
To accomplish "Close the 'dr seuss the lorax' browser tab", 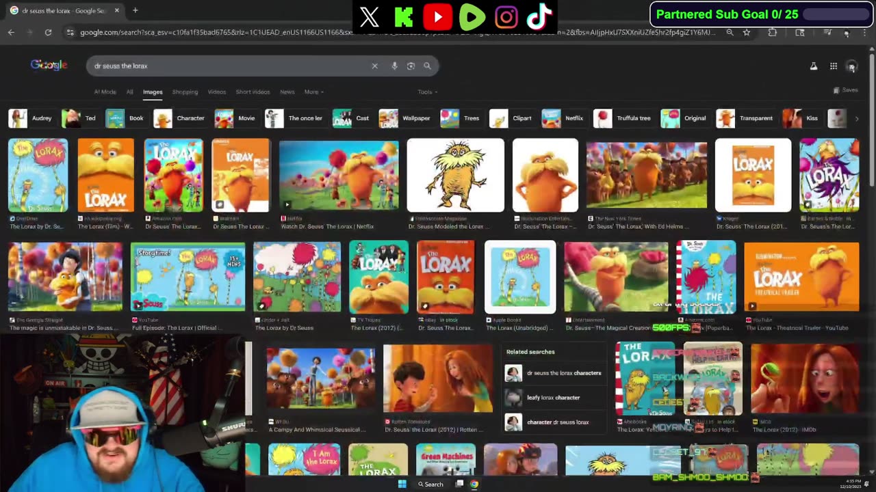I will coord(117,10).
